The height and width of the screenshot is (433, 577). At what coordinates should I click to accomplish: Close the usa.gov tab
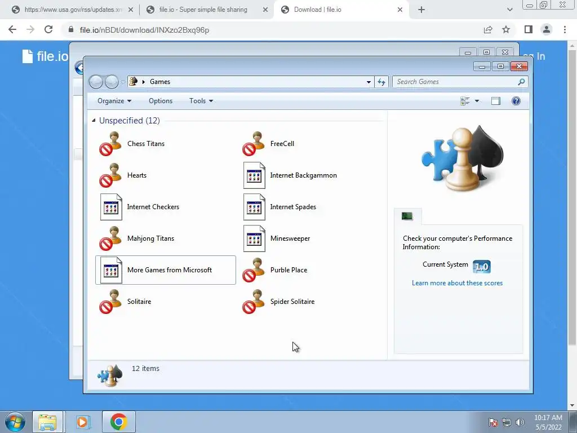tap(131, 10)
